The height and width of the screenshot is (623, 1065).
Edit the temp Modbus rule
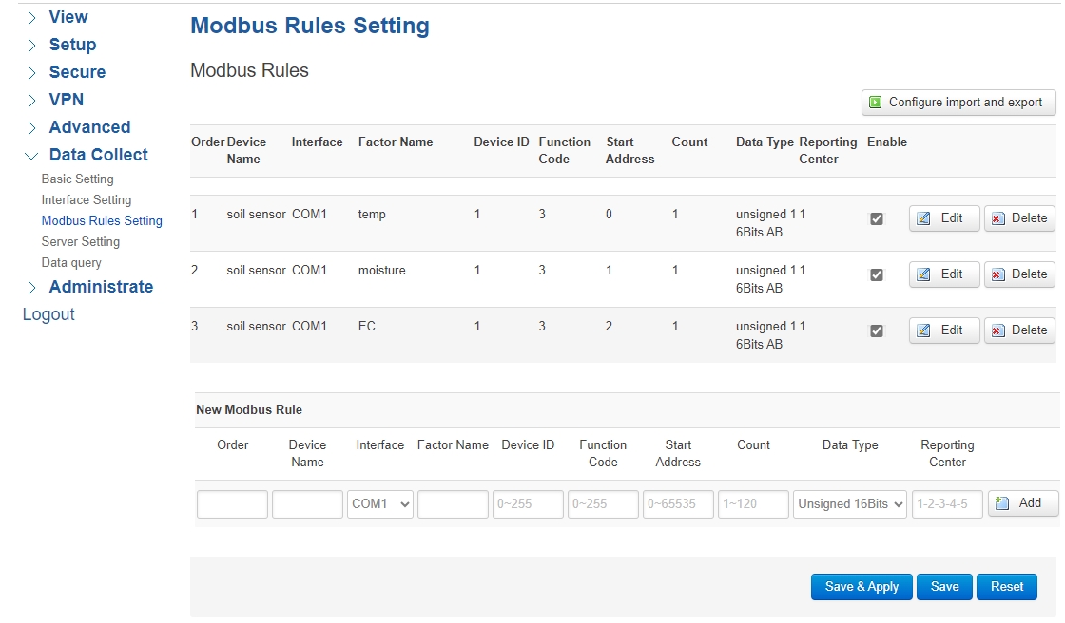coord(943,217)
